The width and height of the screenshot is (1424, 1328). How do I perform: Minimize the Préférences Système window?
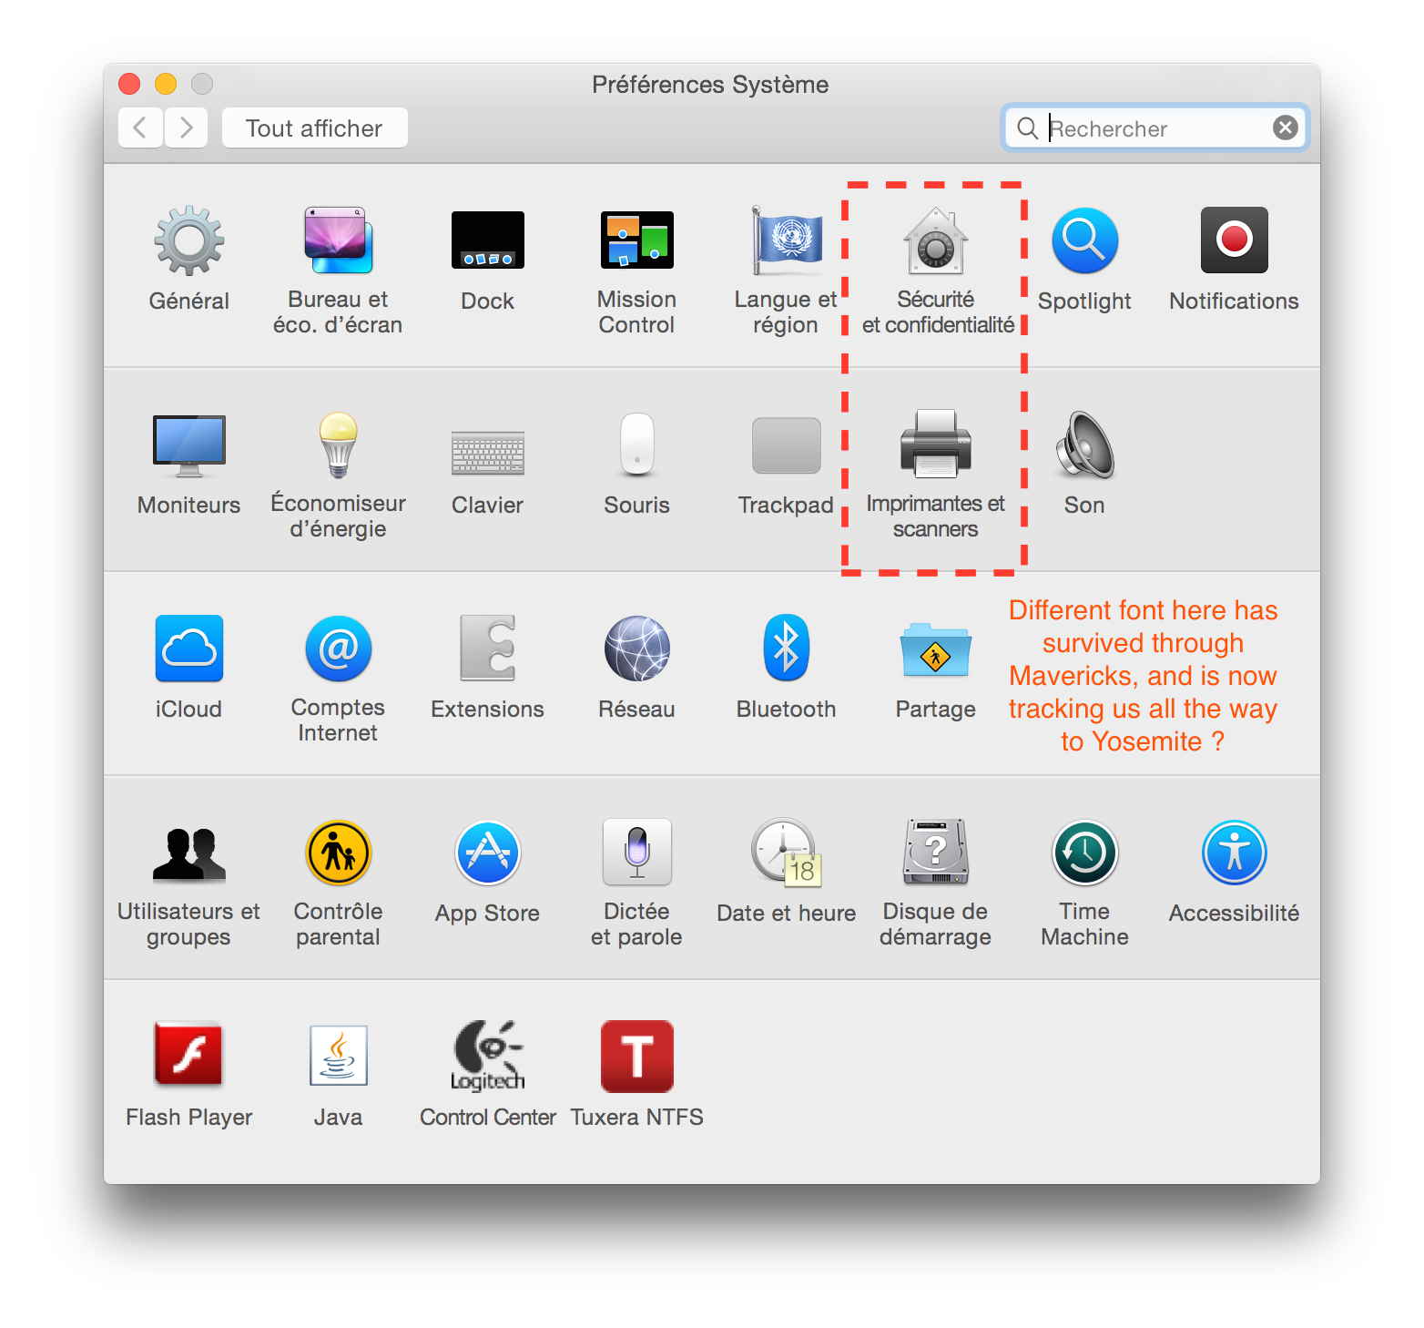(166, 84)
